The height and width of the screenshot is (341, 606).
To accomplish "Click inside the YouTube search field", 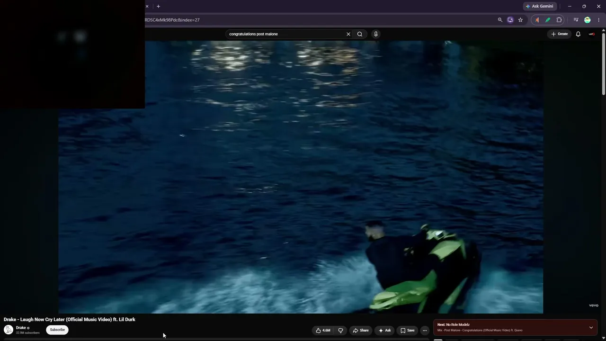I will (286, 34).
